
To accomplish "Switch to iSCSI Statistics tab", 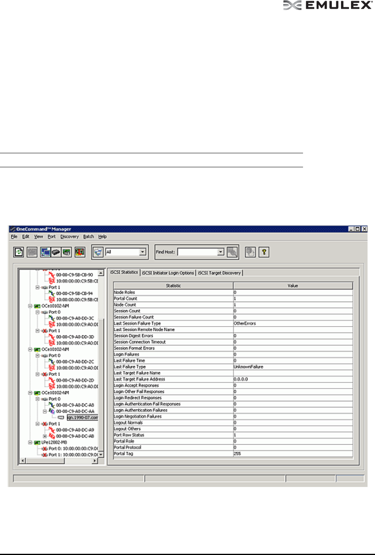I will 124,272.
